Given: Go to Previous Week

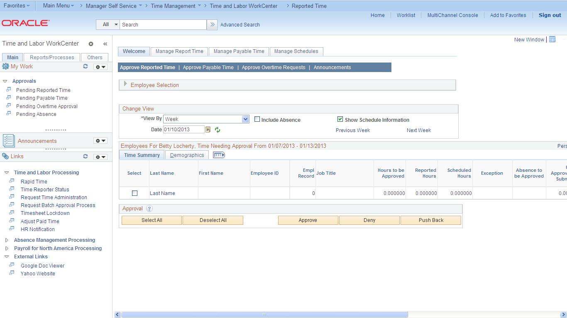Looking at the screenshot, I should click(352, 130).
